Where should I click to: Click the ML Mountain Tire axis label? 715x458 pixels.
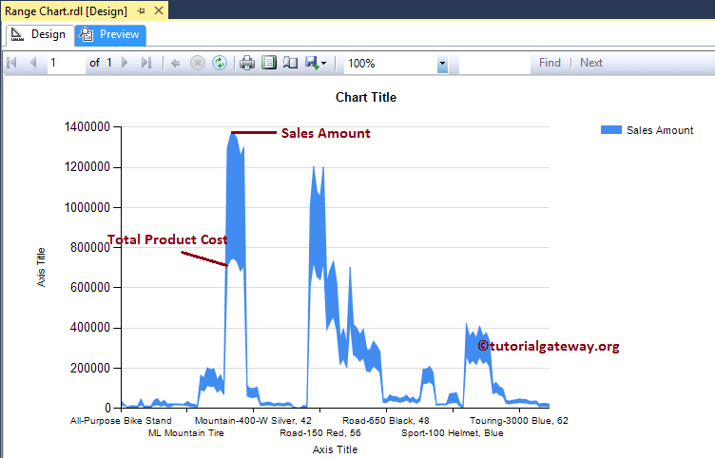point(186,433)
